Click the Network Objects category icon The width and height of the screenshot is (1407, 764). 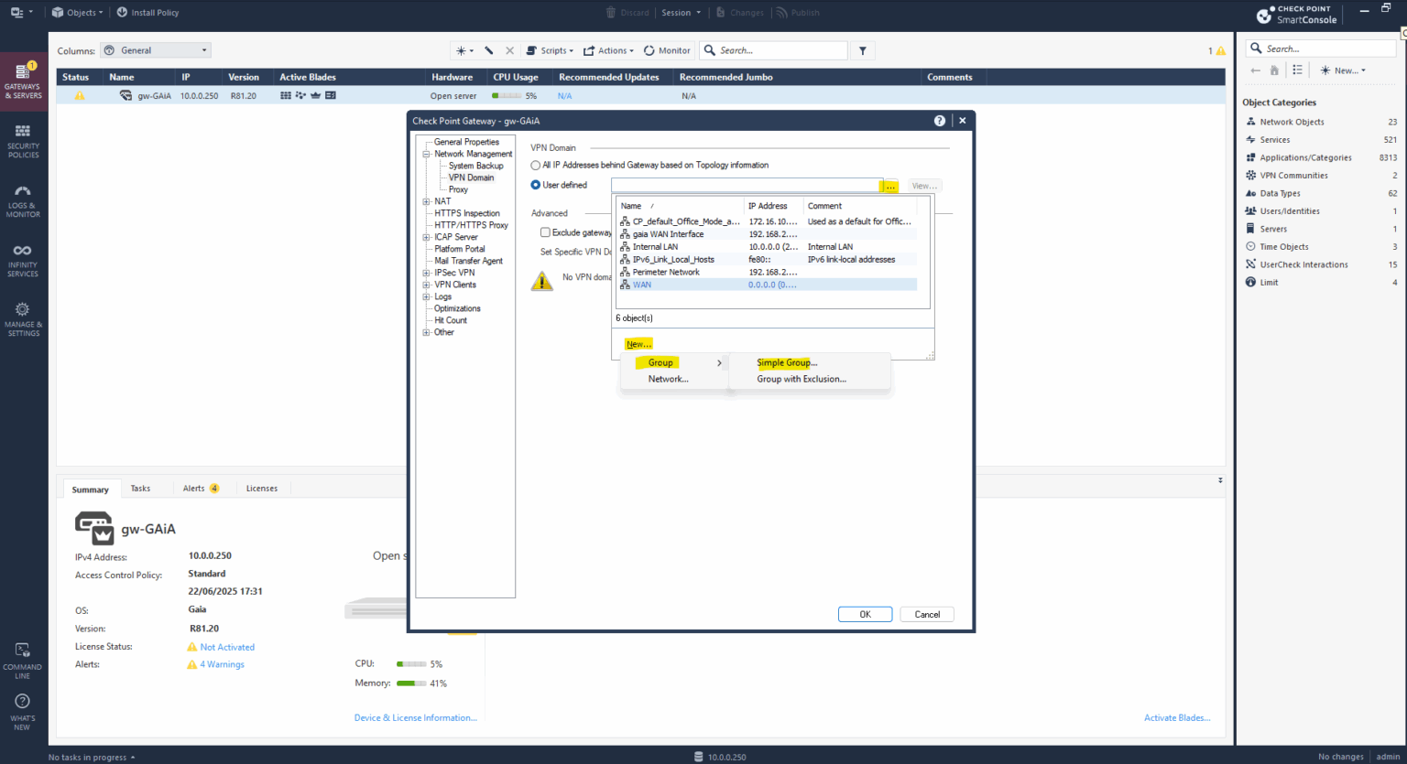[x=1250, y=121]
